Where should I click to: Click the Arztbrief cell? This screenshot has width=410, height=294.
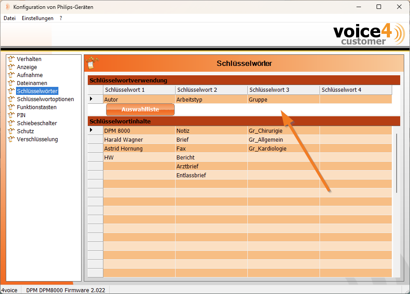(211, 166)
